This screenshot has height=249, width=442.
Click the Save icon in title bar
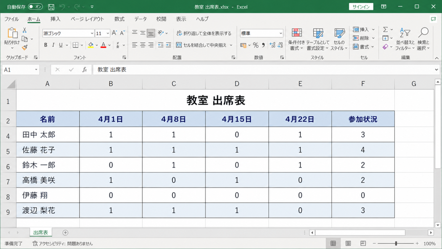[51, 7]
